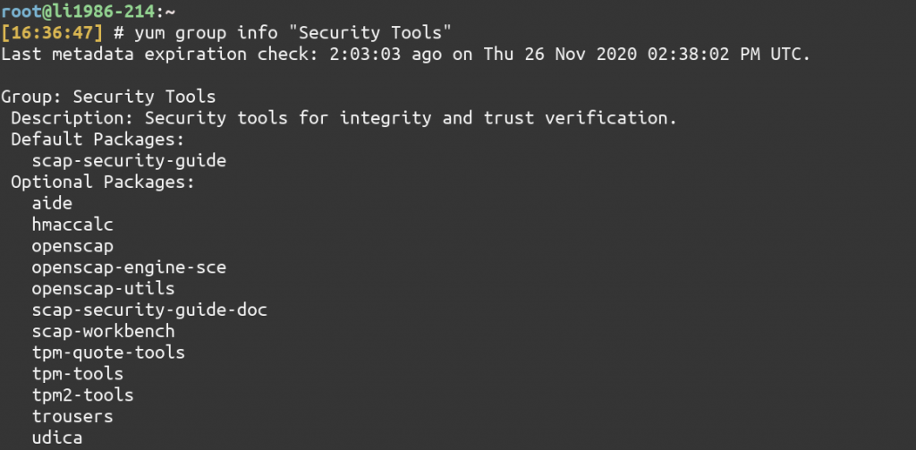This screenshot has height=450, width=916.
Task: Click the "Group: Security Tools" heading
Action: [x=108, y=96]
